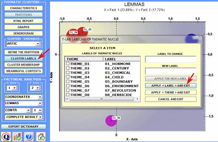The image size is (218, 142).
Task: Click the bar chart icon with checkmark
Action: coord(17,136)
